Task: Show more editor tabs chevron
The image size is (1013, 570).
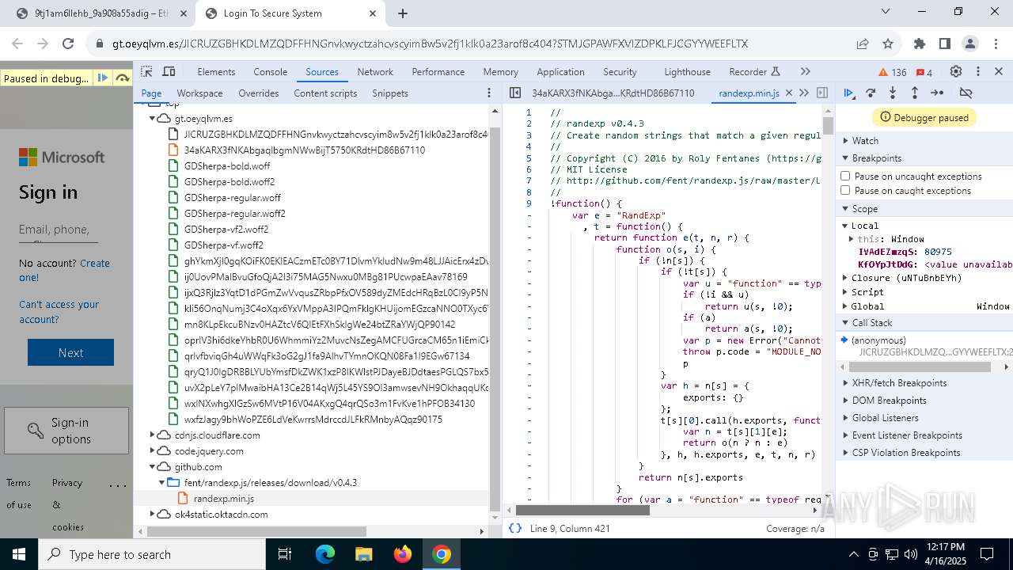Action: click(x=804, y=93)
